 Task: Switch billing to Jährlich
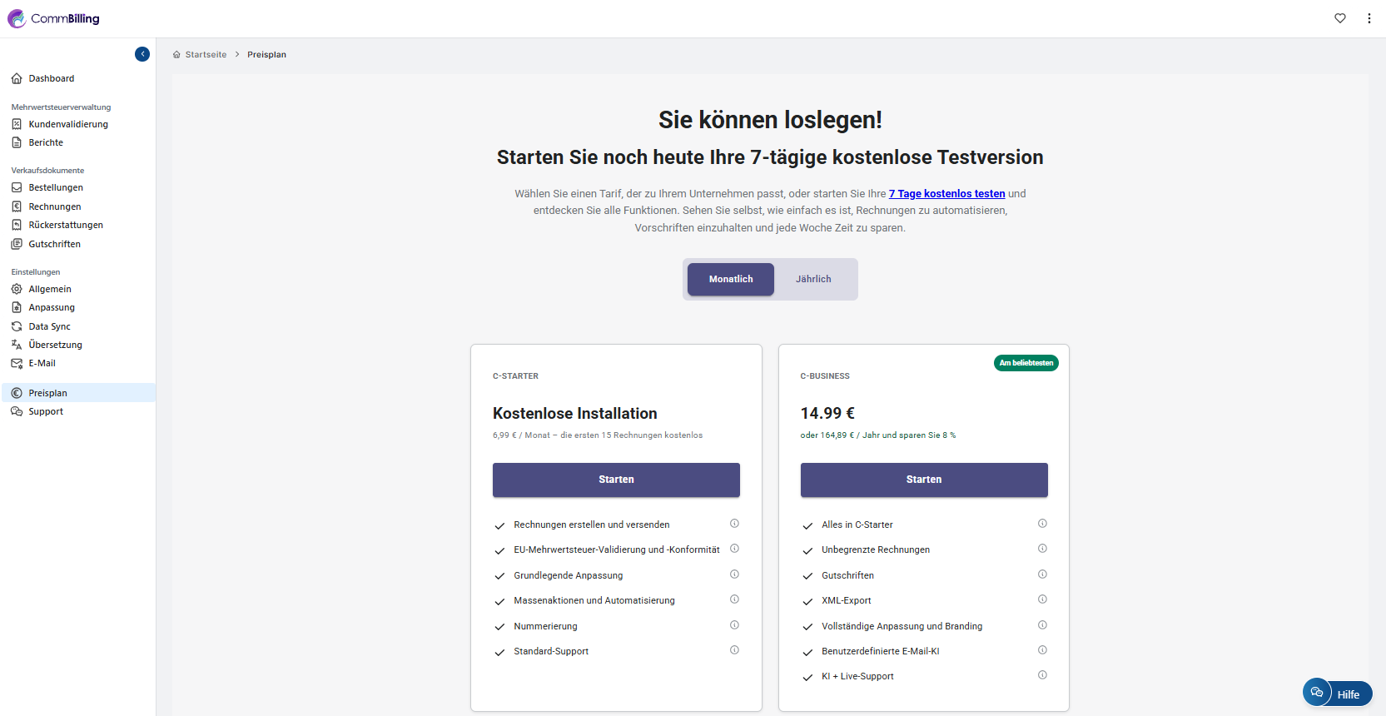point(812,279)
